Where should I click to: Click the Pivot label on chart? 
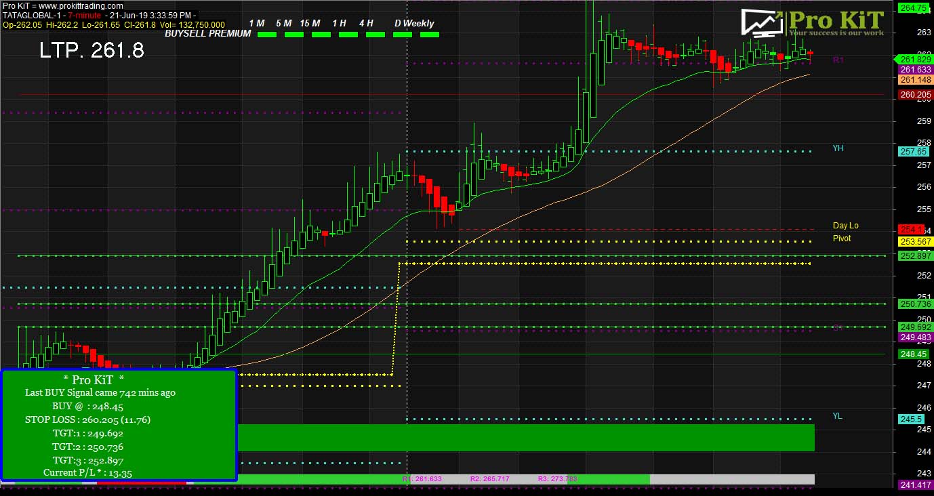pos(842,239)
